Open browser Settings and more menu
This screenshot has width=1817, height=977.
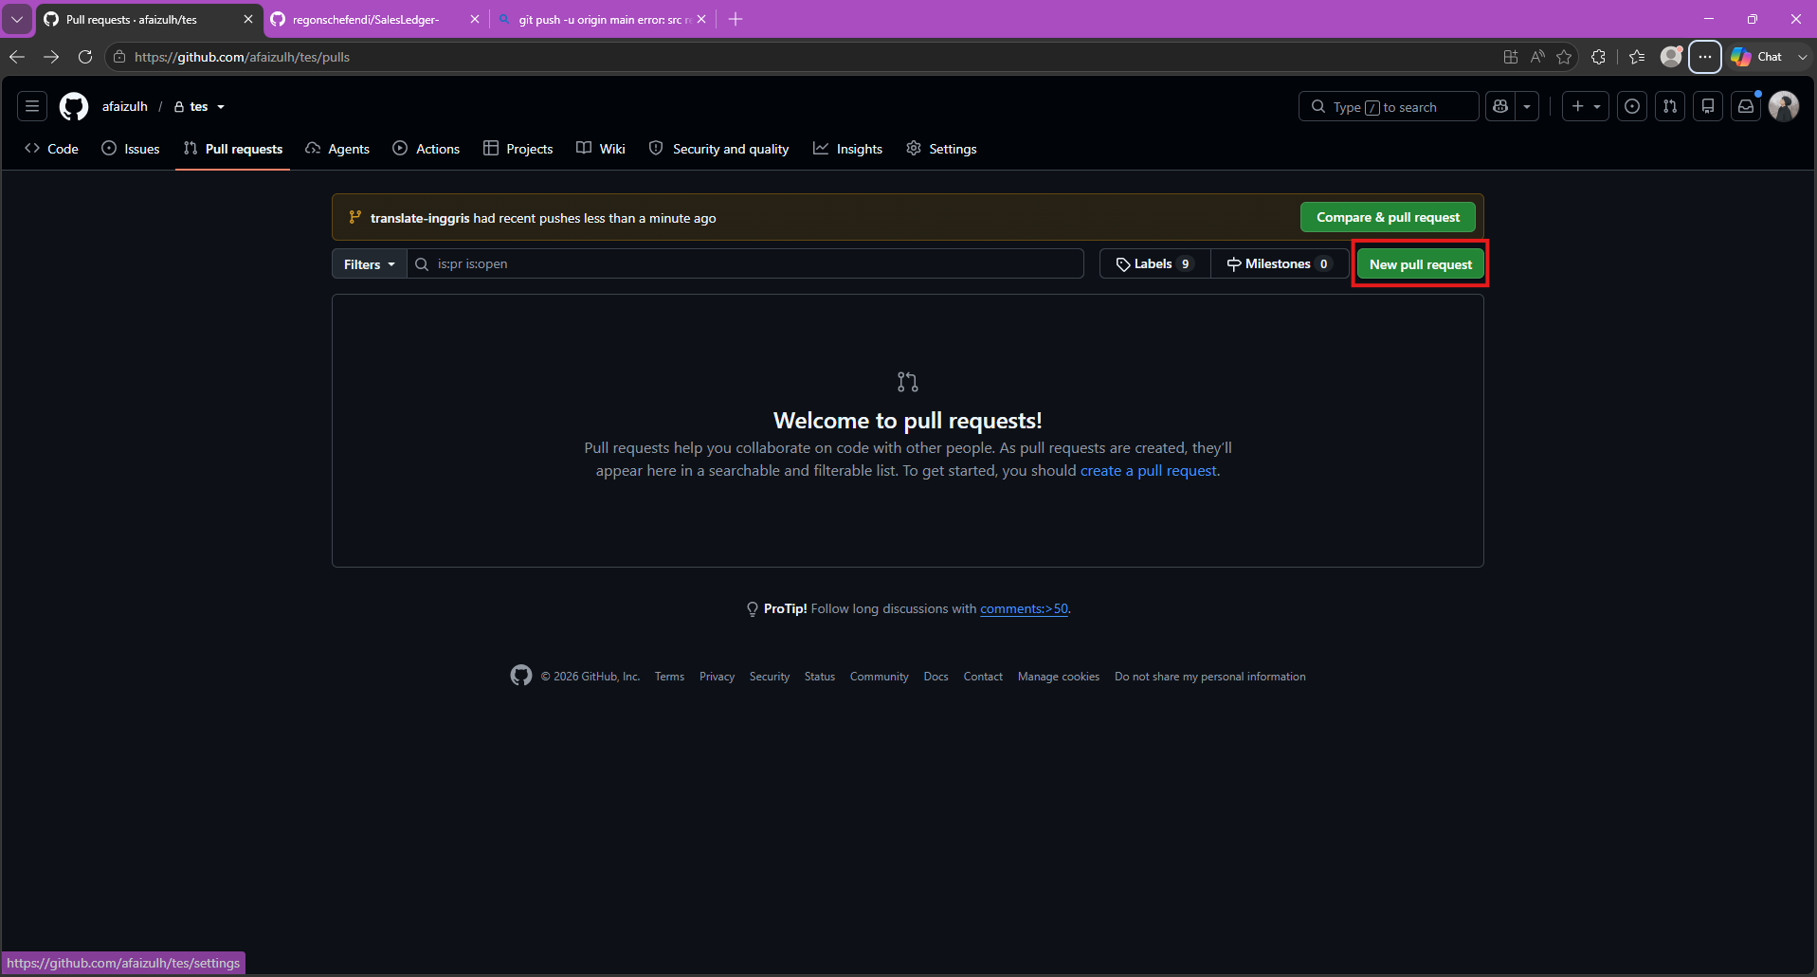coord(1705,57)
